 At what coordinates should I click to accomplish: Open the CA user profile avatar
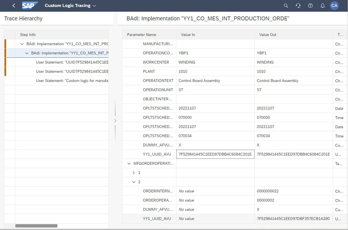pyautogui.click(x=334, y=6)
